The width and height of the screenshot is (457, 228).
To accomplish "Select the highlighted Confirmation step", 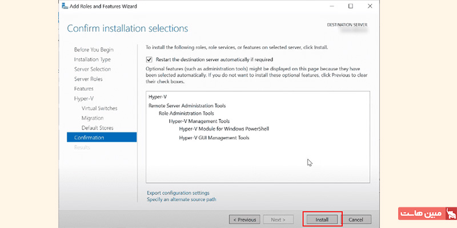I will 102,137.
